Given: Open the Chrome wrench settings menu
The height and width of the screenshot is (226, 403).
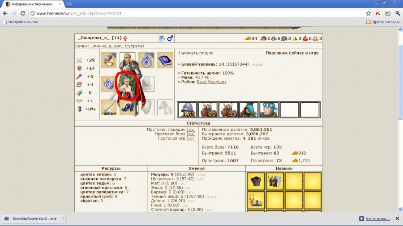Looking at the screenshot, I should click(x=396, y=13).
